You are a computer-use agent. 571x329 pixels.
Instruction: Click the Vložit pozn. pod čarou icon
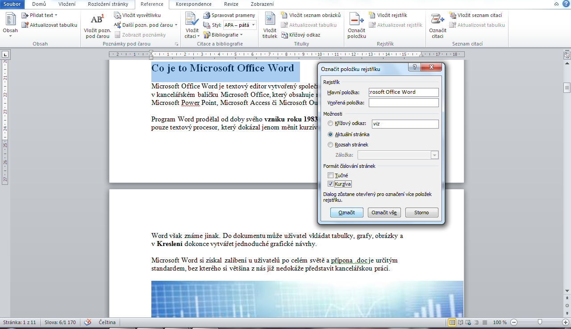[97, 19]
